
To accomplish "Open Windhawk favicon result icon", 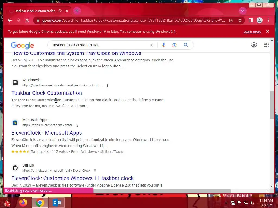I will click(15, 83).
